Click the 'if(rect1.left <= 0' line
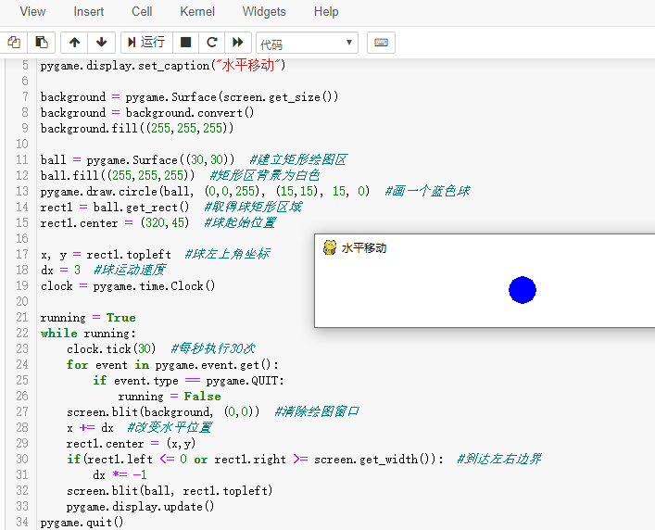This screenshot has height=530, width=655. (x=255, y=460)
